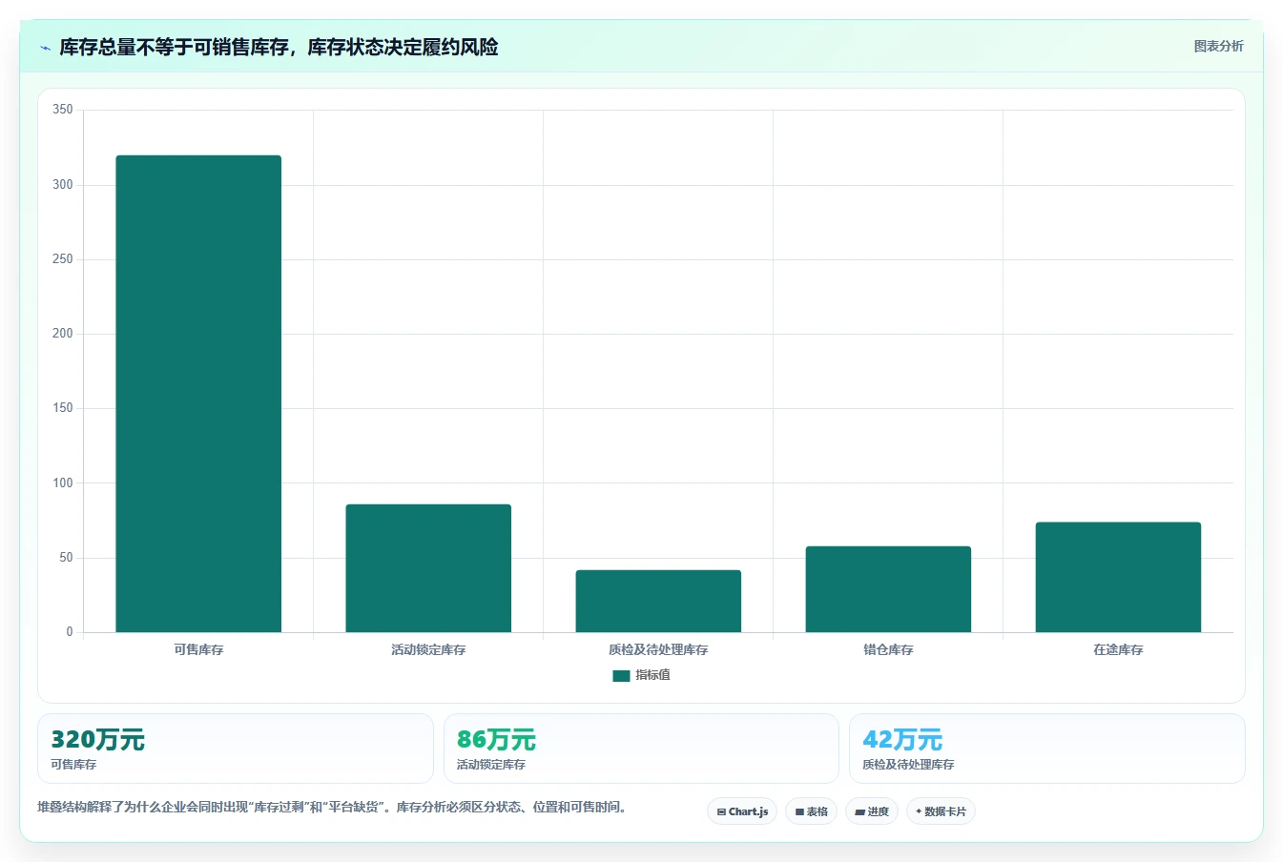Click the 可售库存 bar in chart

tap(198, 394)
